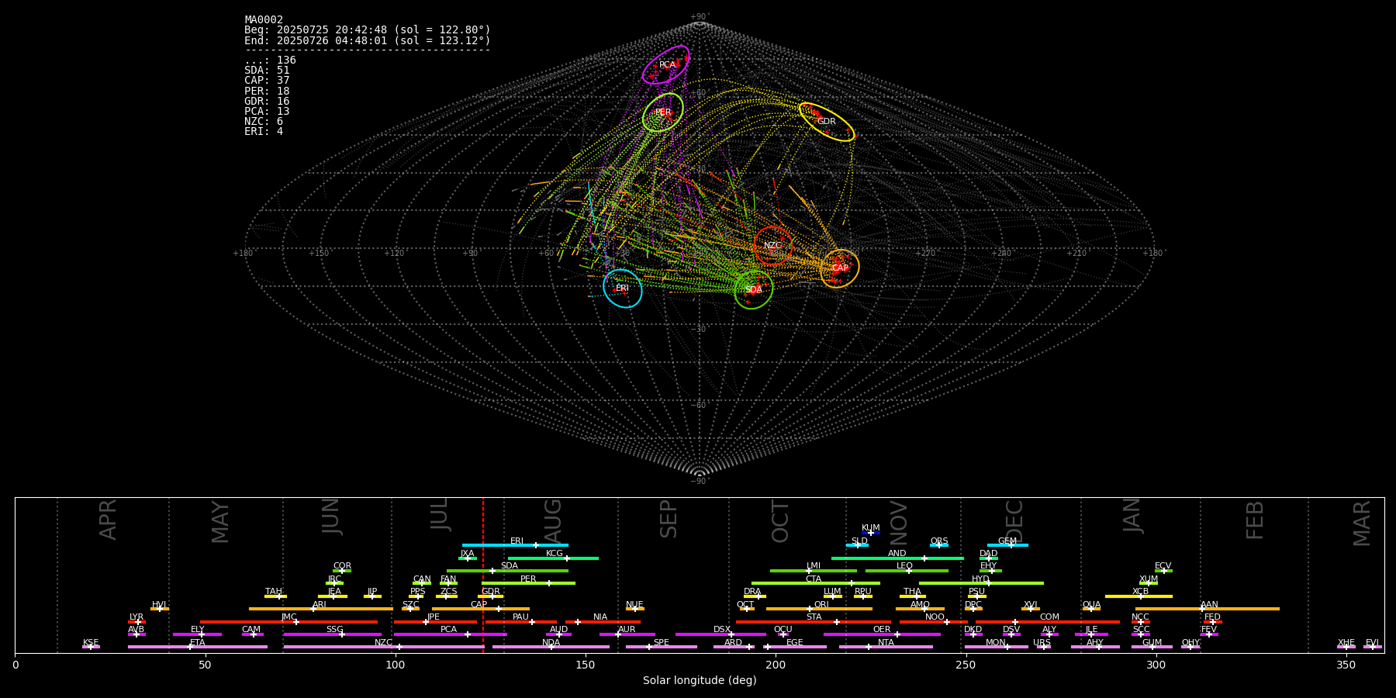The height and width of the screenshot is (698, 1396).
Task: Click the pink SPE activity bar
Action: tap(661, 647)
